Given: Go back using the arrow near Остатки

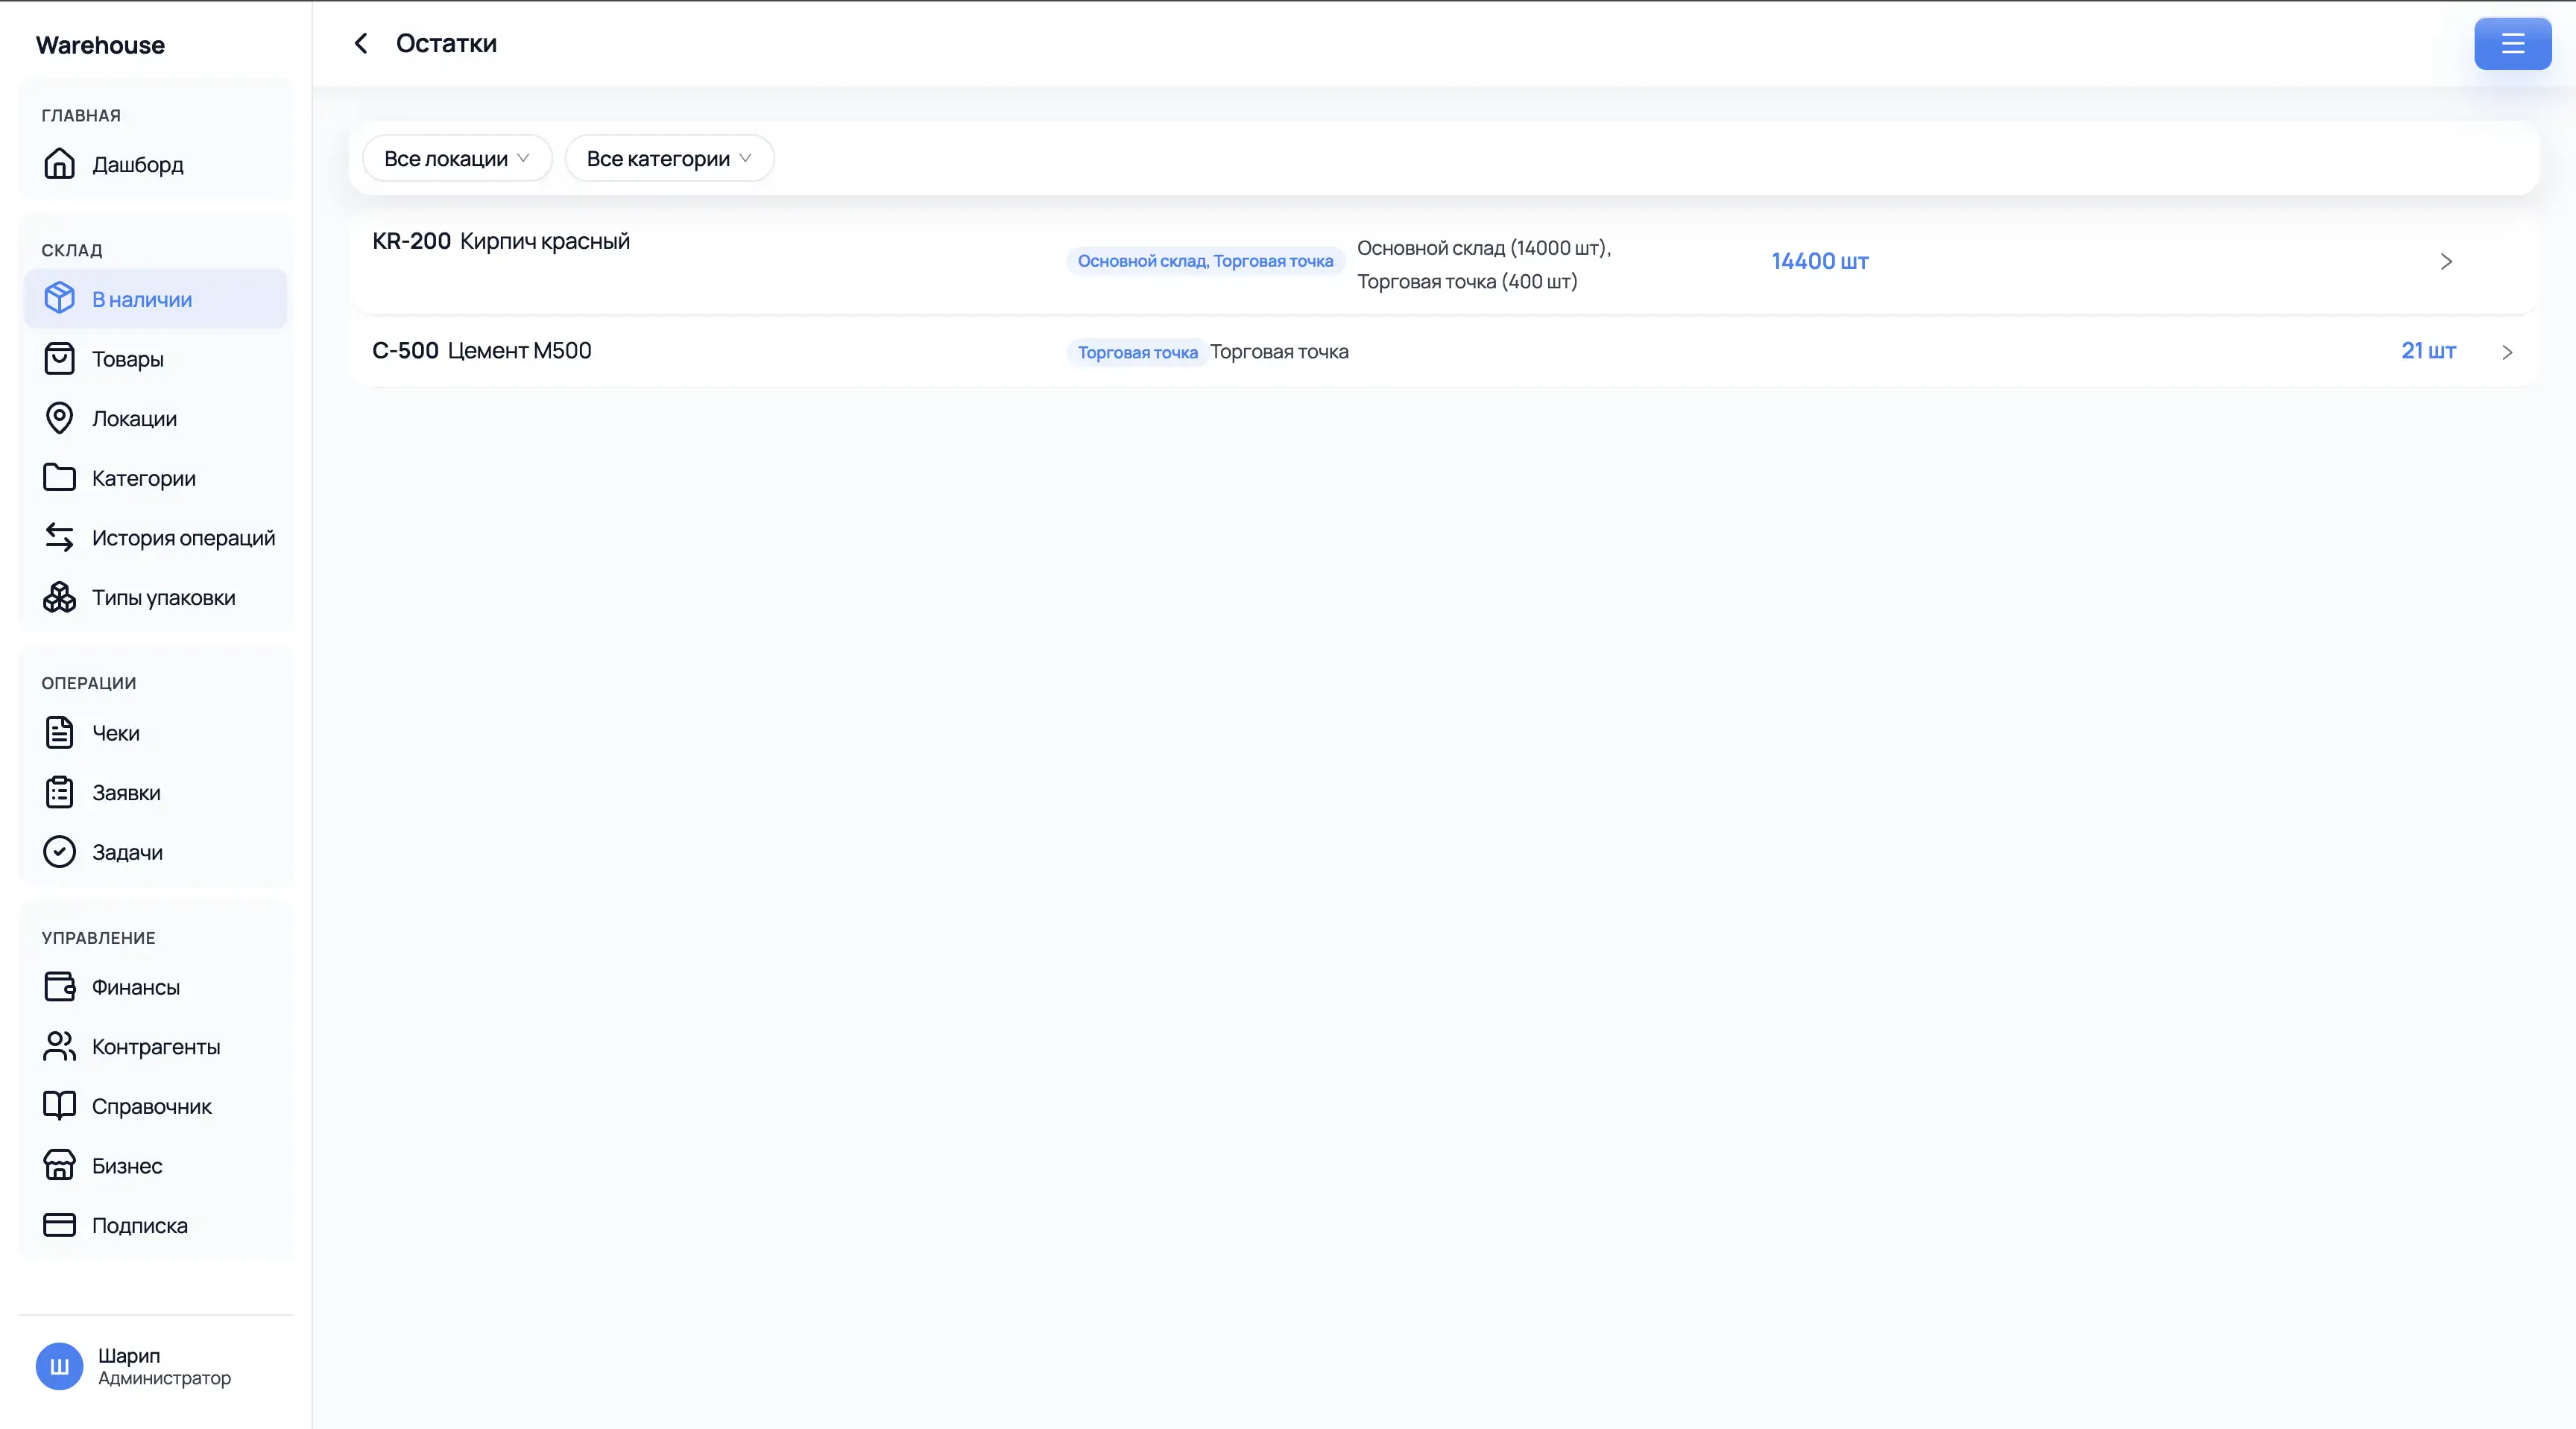Looking at the screenshot, I should tap(361, 43).
